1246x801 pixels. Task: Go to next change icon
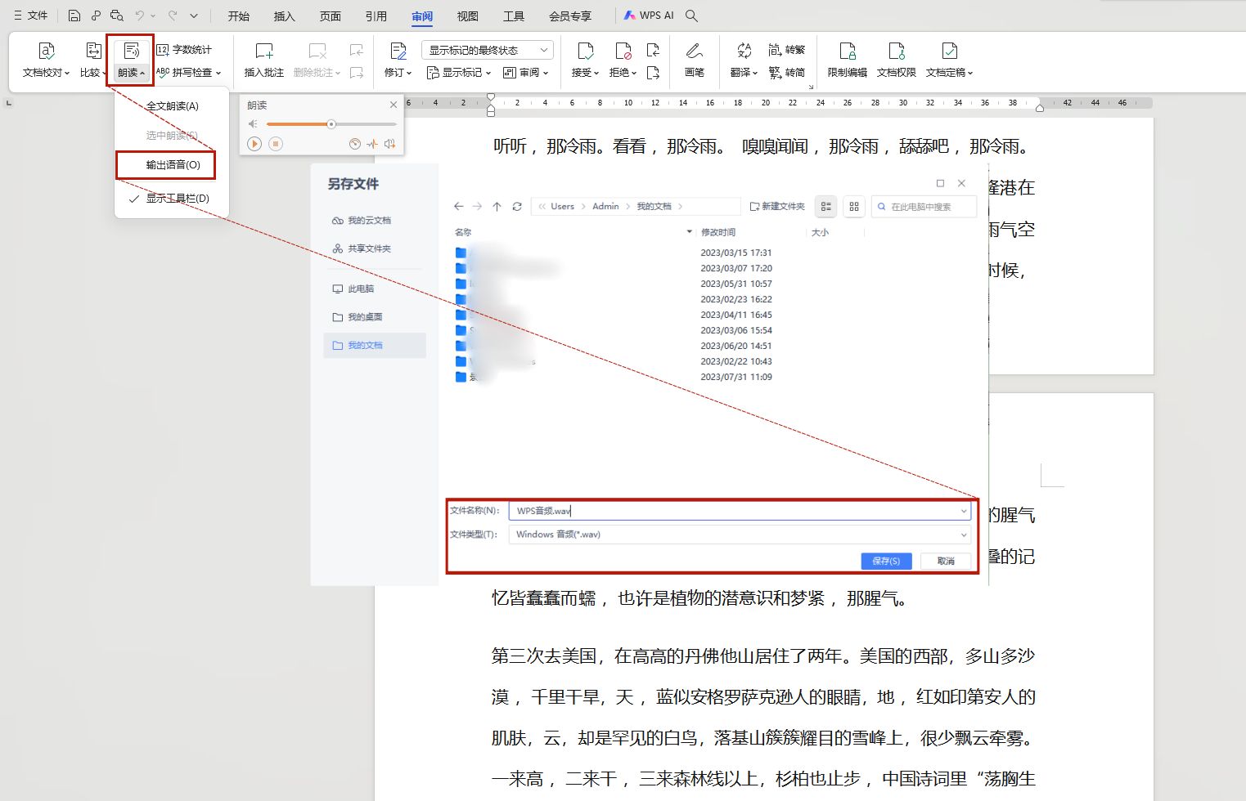[x=653, y=73]
